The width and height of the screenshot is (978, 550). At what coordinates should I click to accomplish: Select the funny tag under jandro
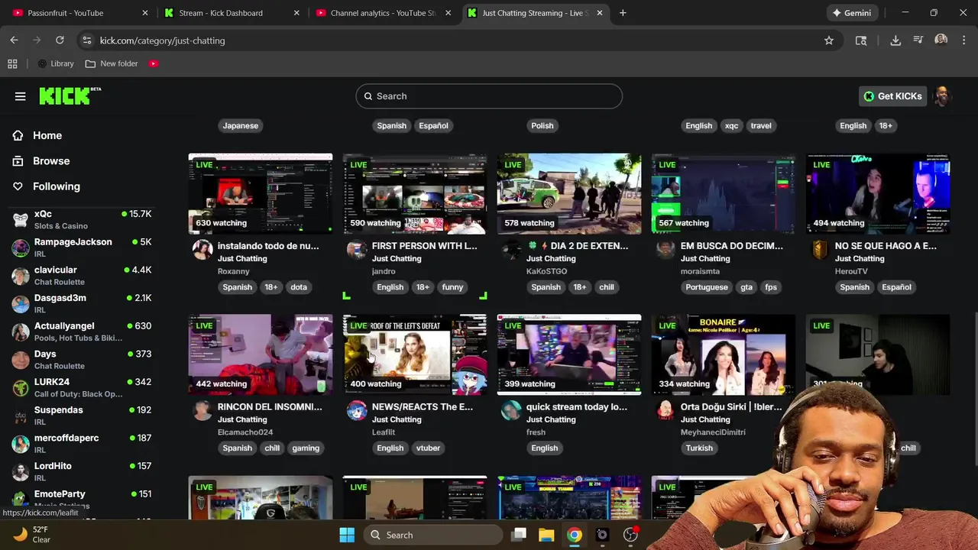click(x=452, y=287)
